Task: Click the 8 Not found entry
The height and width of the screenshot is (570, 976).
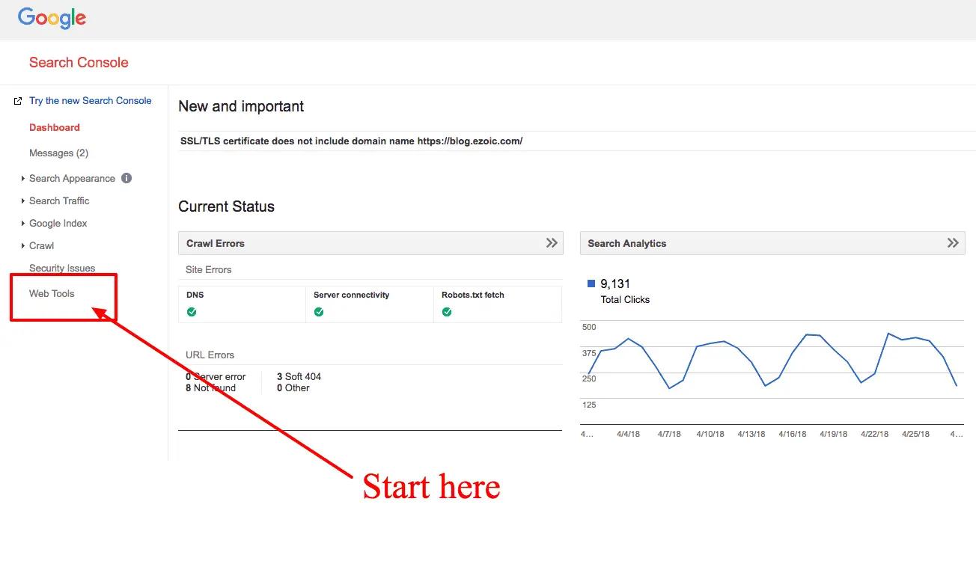Action: point(210,387)
